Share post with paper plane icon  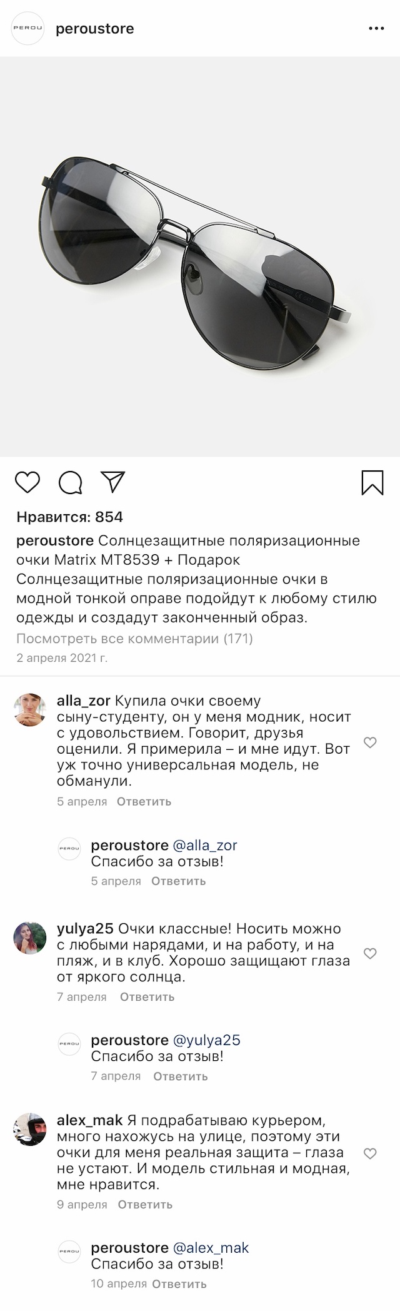click(113, 482)
